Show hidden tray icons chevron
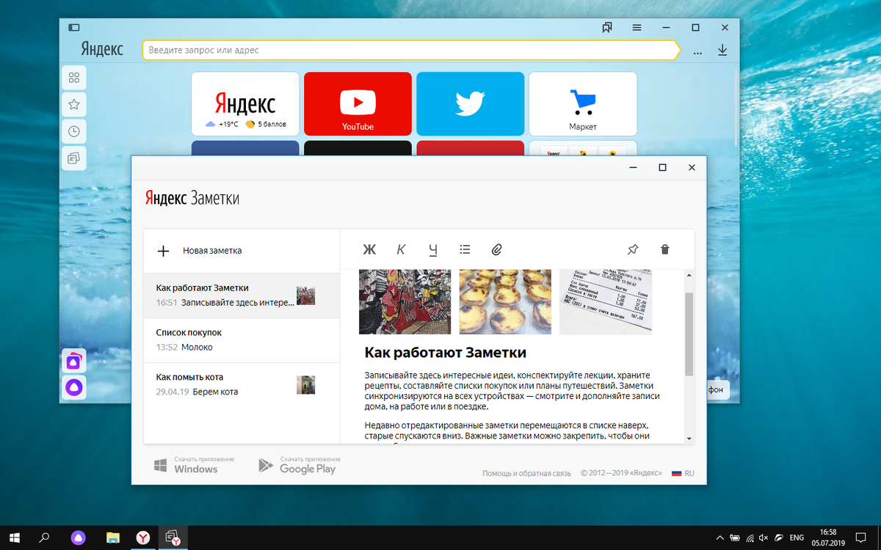Screen dimensions: 881x550 (x=719, y=538)
